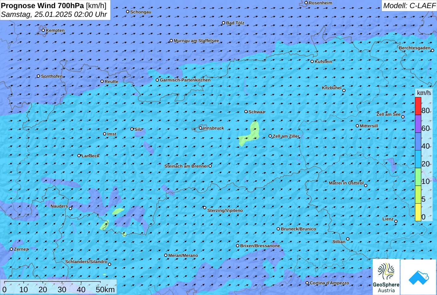Click the yellow 0 km/h legend swatch
Image resolution: width=437 pixels, height=295 pixels.
click(418, 212)
